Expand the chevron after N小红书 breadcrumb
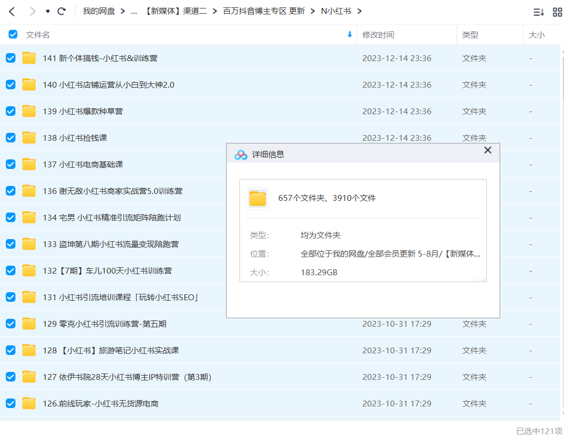The height and width of the screenshot is (441, 564). coord(359,11)
